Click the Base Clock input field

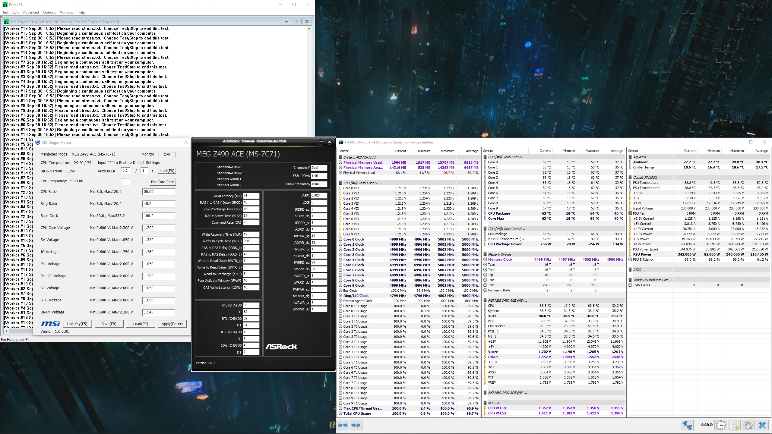click(159, 216)
